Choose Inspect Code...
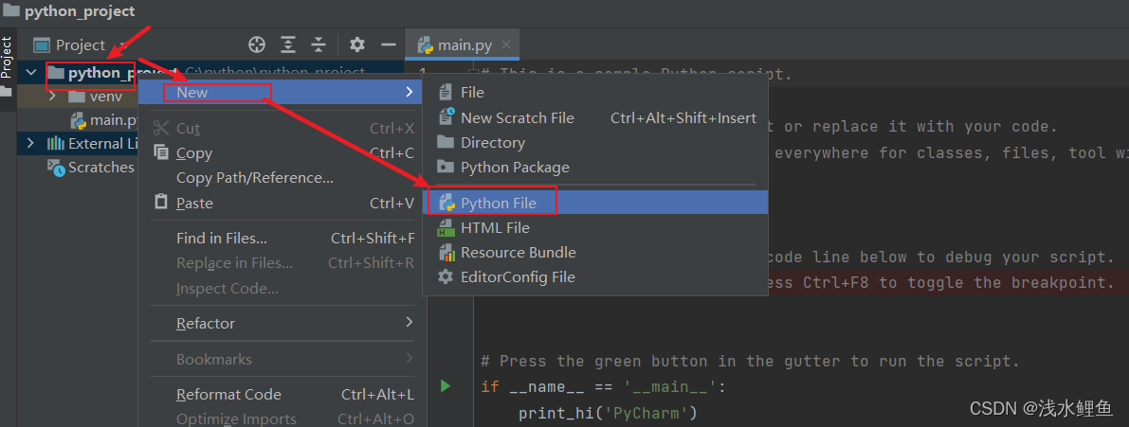Screen dimensions: 1129x427 (281, 288)
